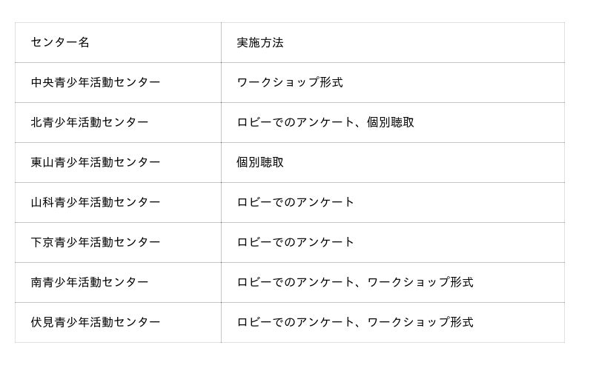Select the 東山青少年活動センター cell
The height and width of the screenshot is (365, 593).
point(96,162)
